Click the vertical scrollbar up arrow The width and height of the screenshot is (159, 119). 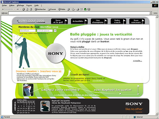(x=157, y=17)
